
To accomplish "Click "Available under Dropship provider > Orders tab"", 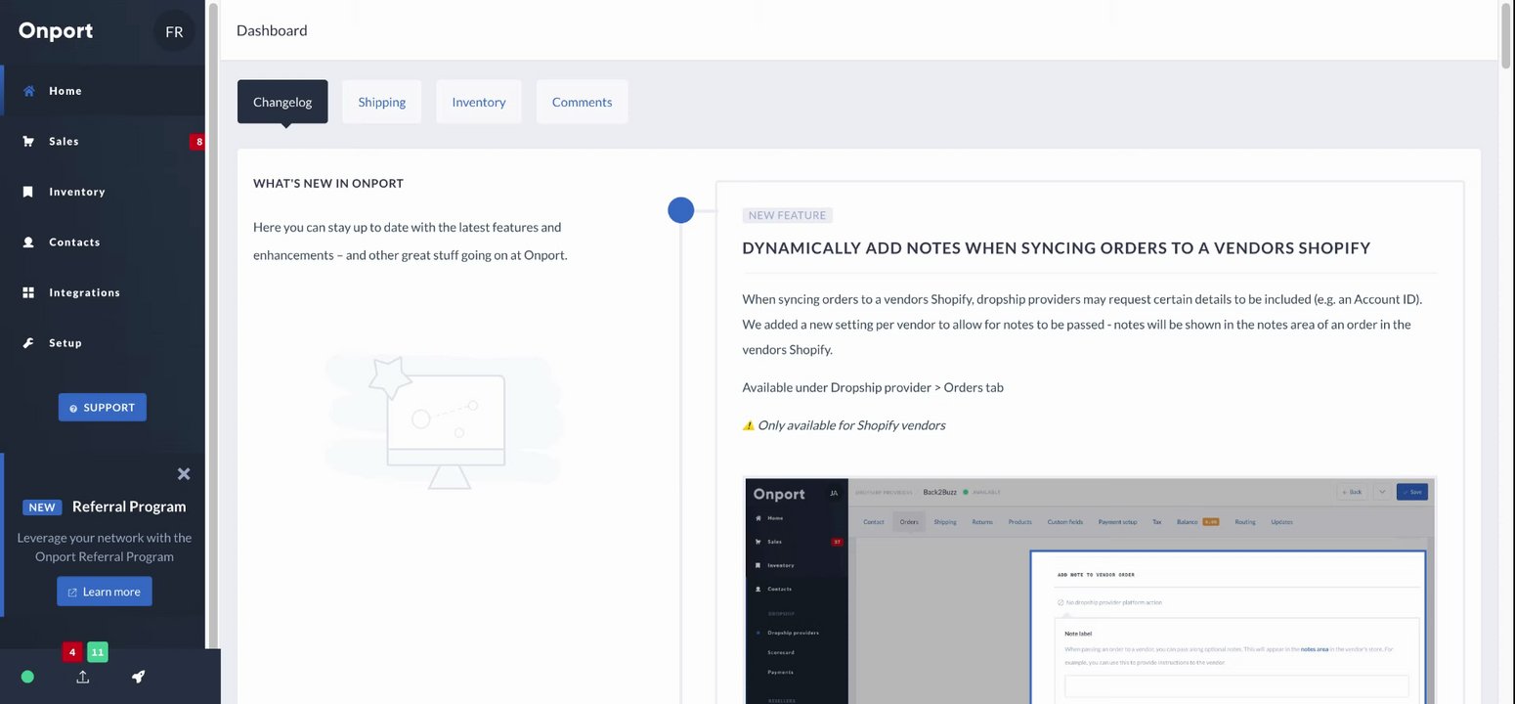I will (873, 387).
